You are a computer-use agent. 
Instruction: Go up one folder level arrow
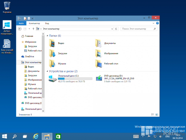click(33, 29)
